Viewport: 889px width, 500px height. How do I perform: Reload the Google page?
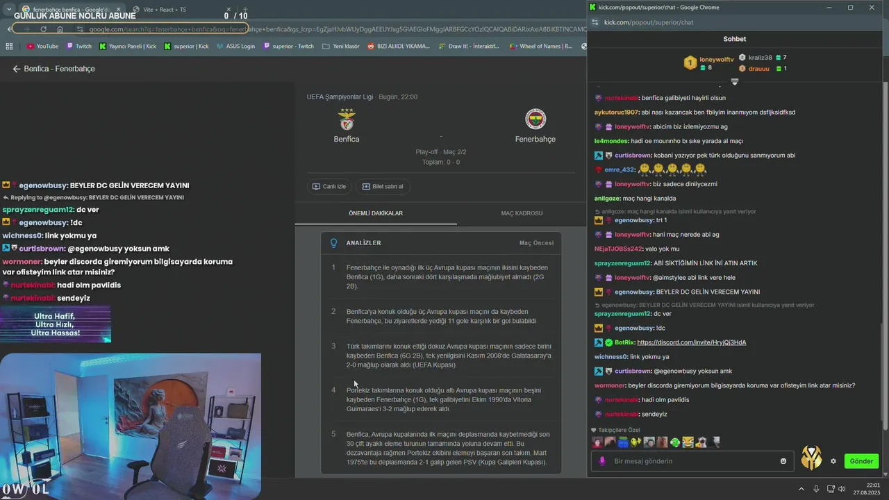click(x=43, y=29)
